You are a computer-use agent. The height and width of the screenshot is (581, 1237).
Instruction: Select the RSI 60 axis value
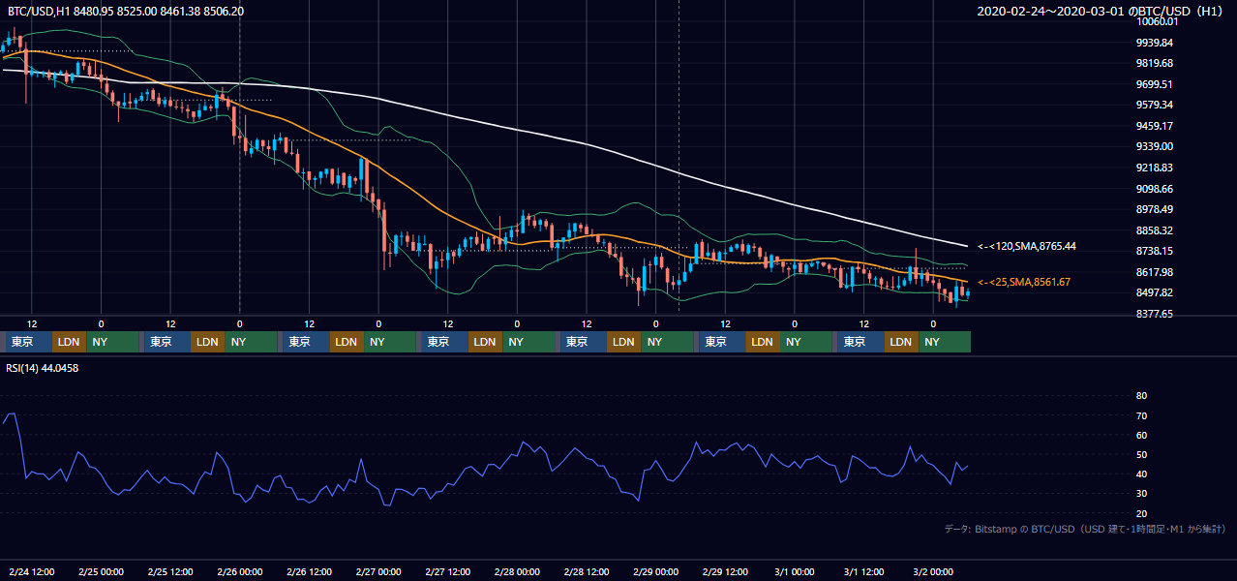coord(1141,435)
